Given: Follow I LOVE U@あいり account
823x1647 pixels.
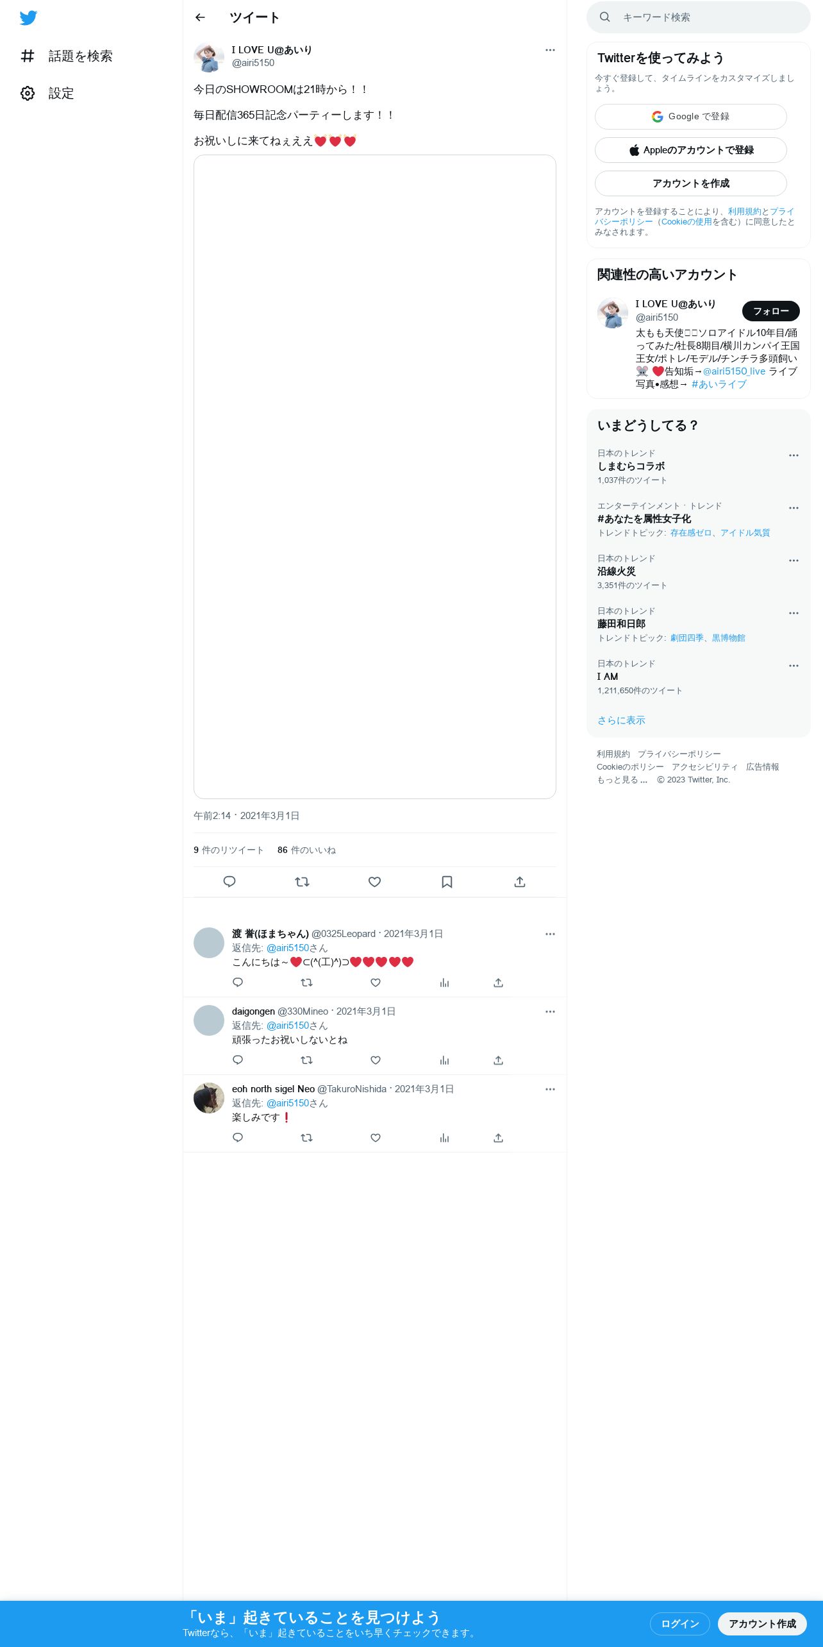Looking at the screenshot, I should click(771, 311).
